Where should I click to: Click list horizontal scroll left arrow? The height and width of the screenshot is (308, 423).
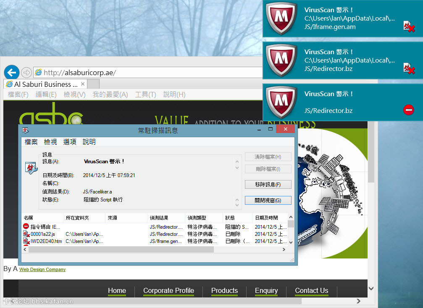pos(25,250)
